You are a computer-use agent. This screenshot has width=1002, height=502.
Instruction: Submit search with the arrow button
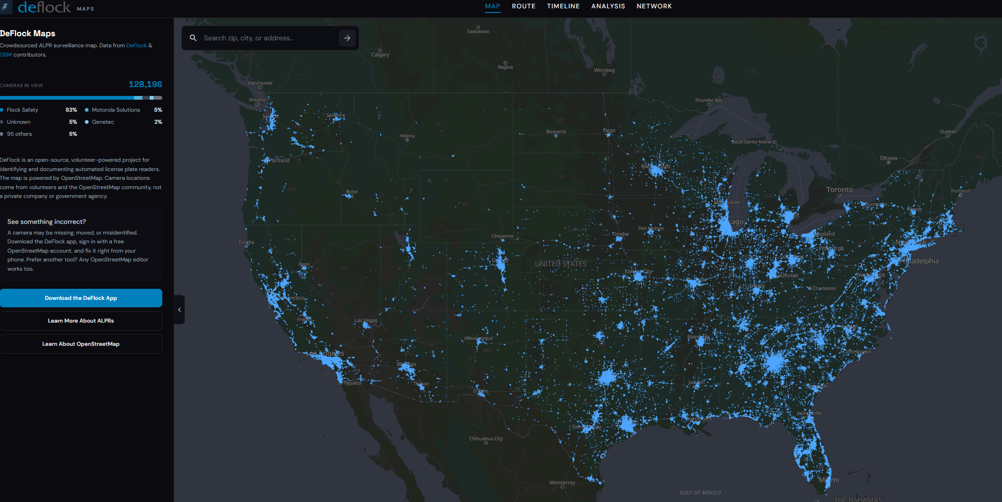pyautogui.click(x=347, y=38)
